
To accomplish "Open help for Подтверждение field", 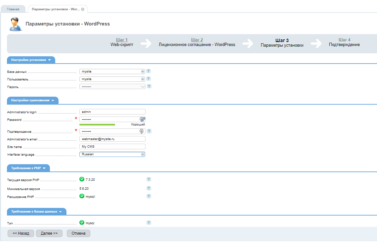I will coord(149,131).
